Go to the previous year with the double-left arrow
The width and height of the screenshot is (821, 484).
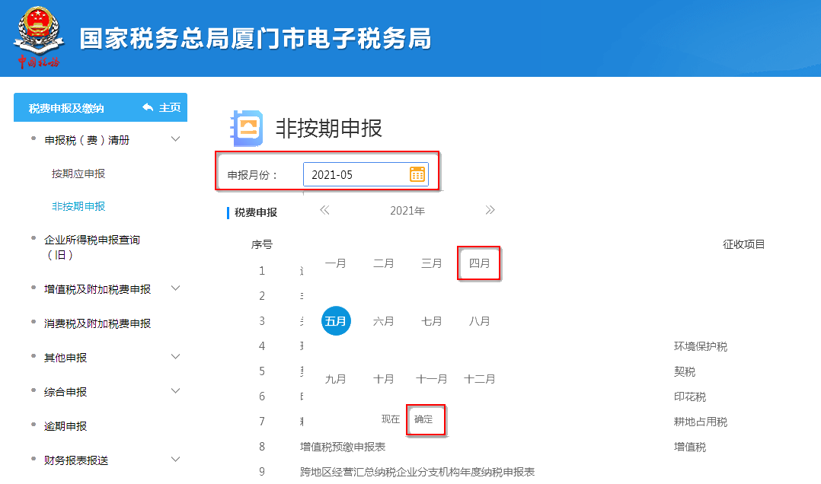coord(324,210)
